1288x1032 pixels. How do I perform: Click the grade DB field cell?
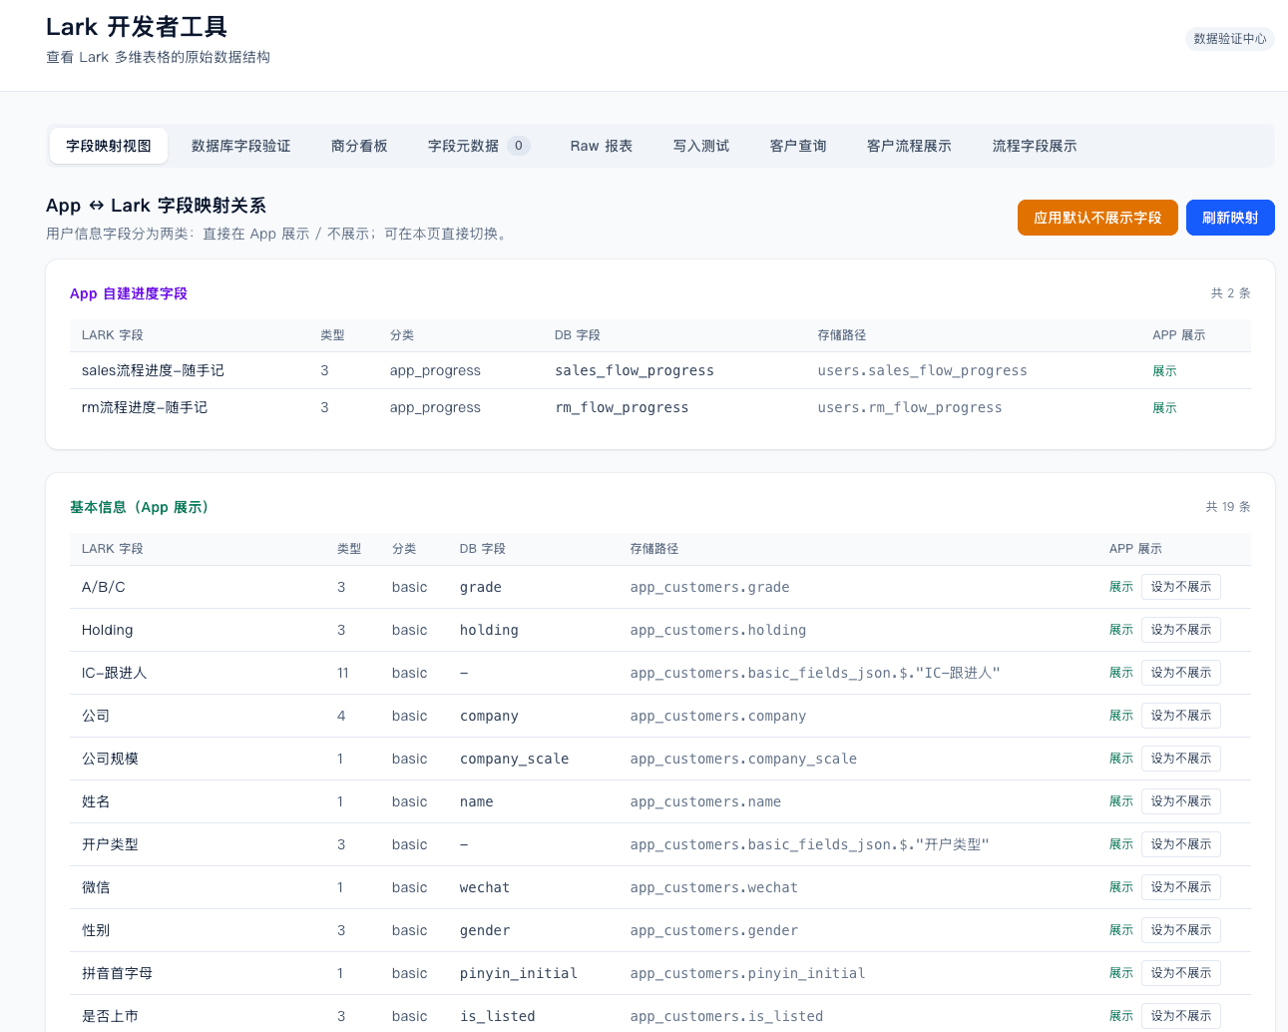481,587
